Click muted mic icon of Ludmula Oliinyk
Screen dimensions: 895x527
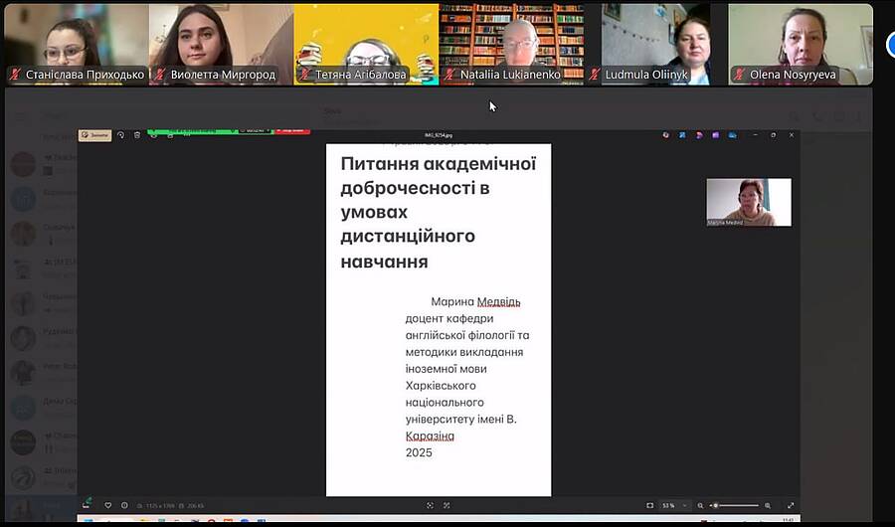coord(596,75)
